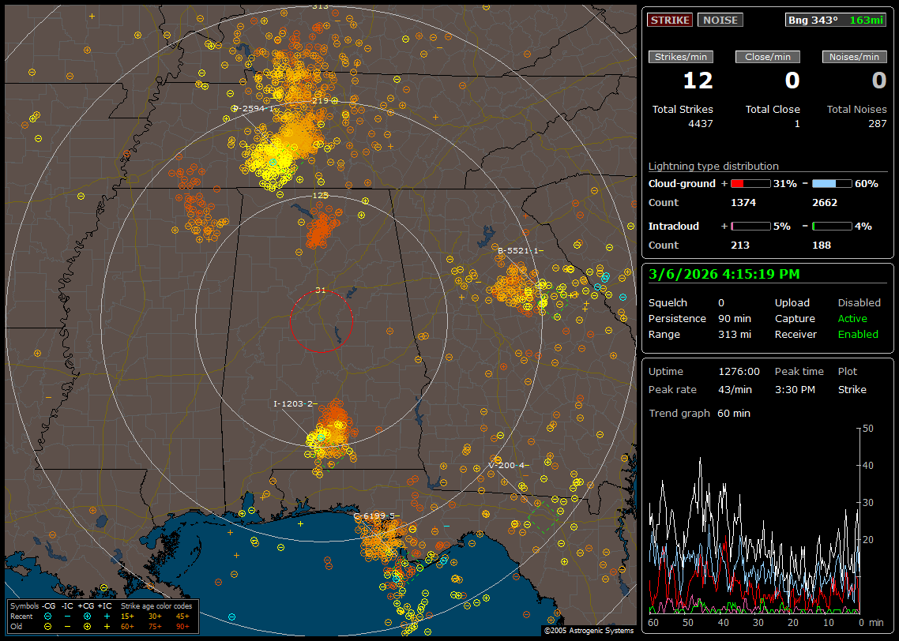Click the Noises/min button
This screenshot has width=899, height=641.
pyautogui.click(x=855, y=57)
